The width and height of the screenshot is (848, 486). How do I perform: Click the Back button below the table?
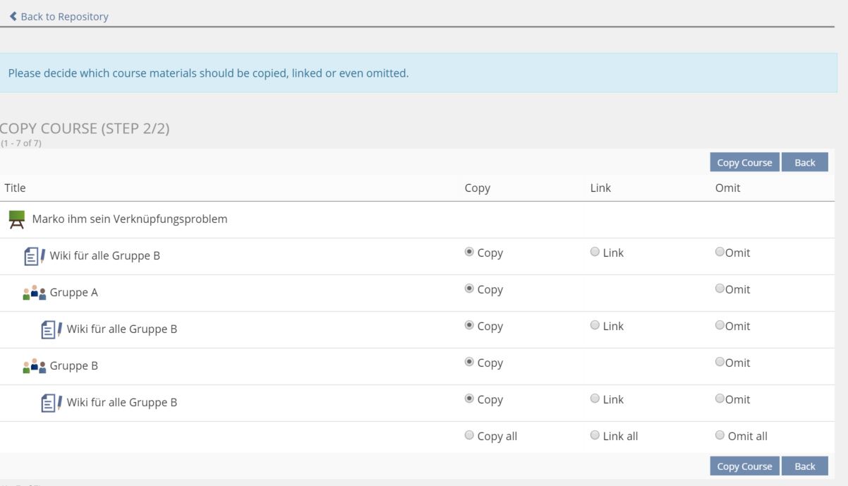pos(804,466)
